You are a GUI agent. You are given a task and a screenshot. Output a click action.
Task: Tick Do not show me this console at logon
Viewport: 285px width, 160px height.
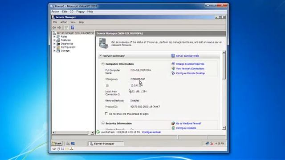(x=106, y=114)
